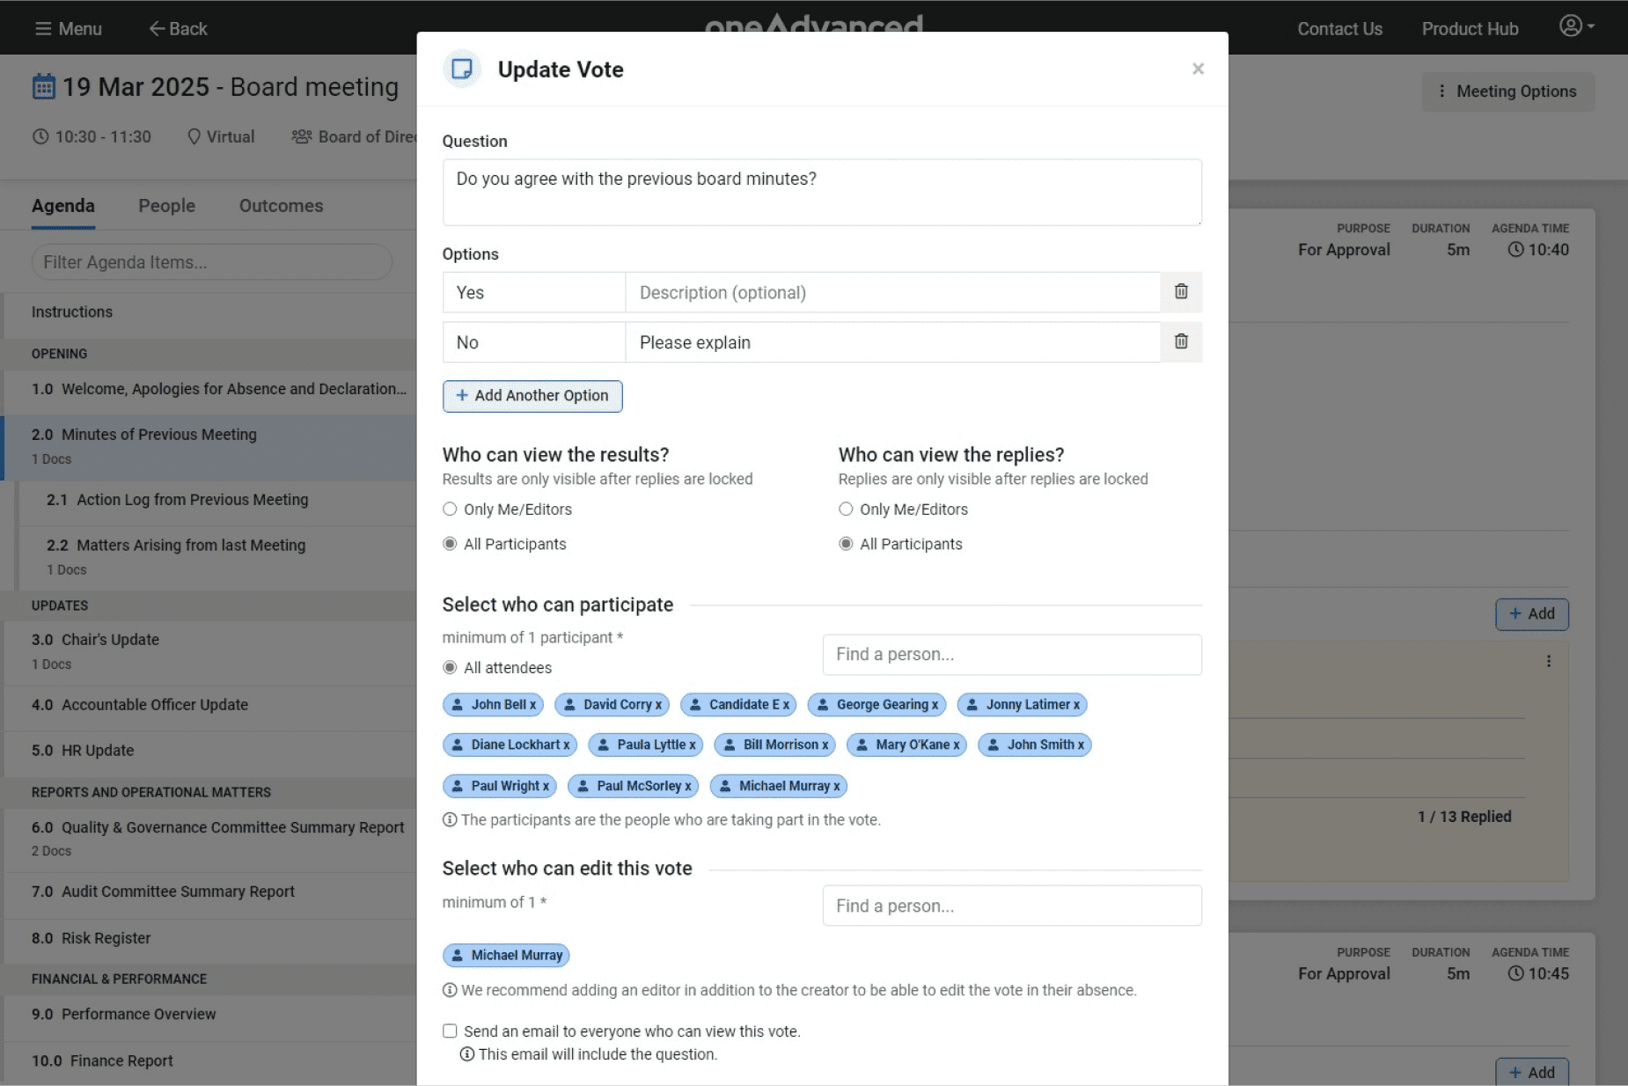Delete the No option with trash icon
The height and width of the screenshot is (1086, 1628).
click(x=1181, y=342)
